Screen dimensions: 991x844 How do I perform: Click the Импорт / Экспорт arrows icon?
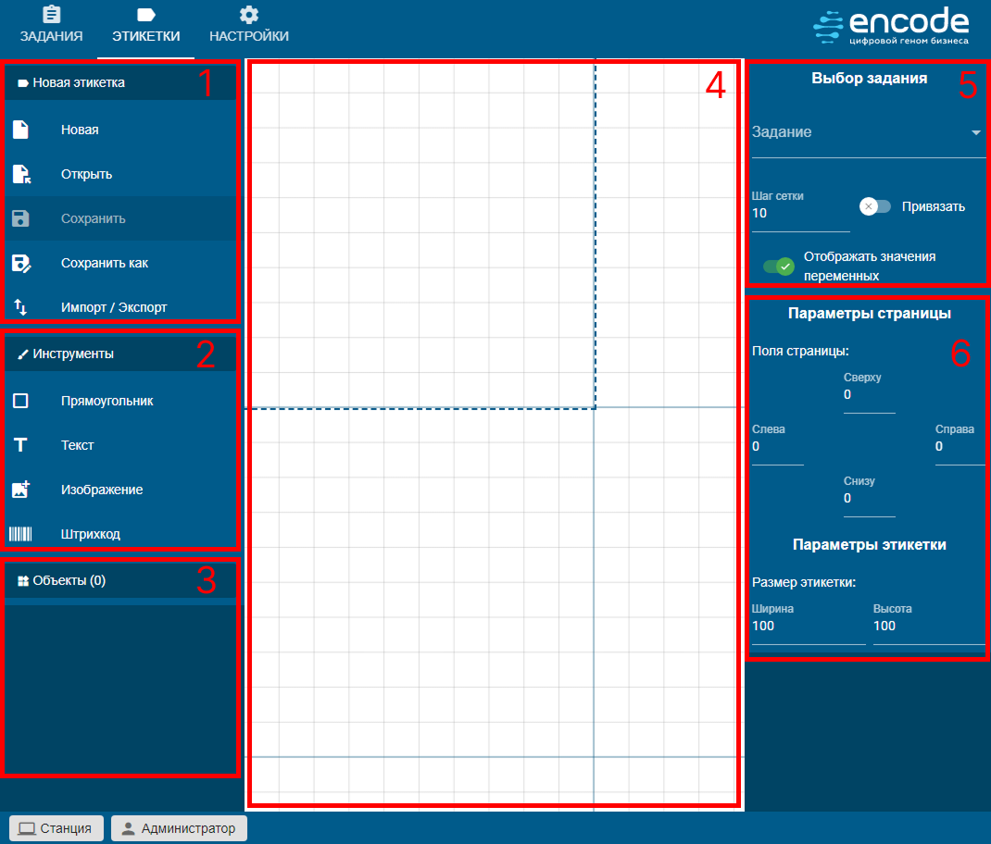(x=20, y=307)
